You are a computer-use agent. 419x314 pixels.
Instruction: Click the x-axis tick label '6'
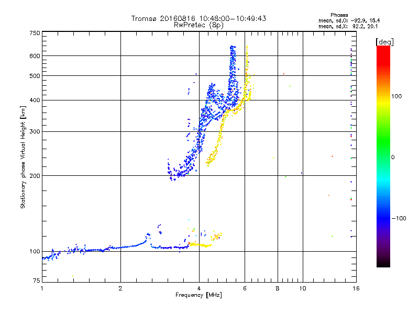pyautogui.click(x=245, y=288)
